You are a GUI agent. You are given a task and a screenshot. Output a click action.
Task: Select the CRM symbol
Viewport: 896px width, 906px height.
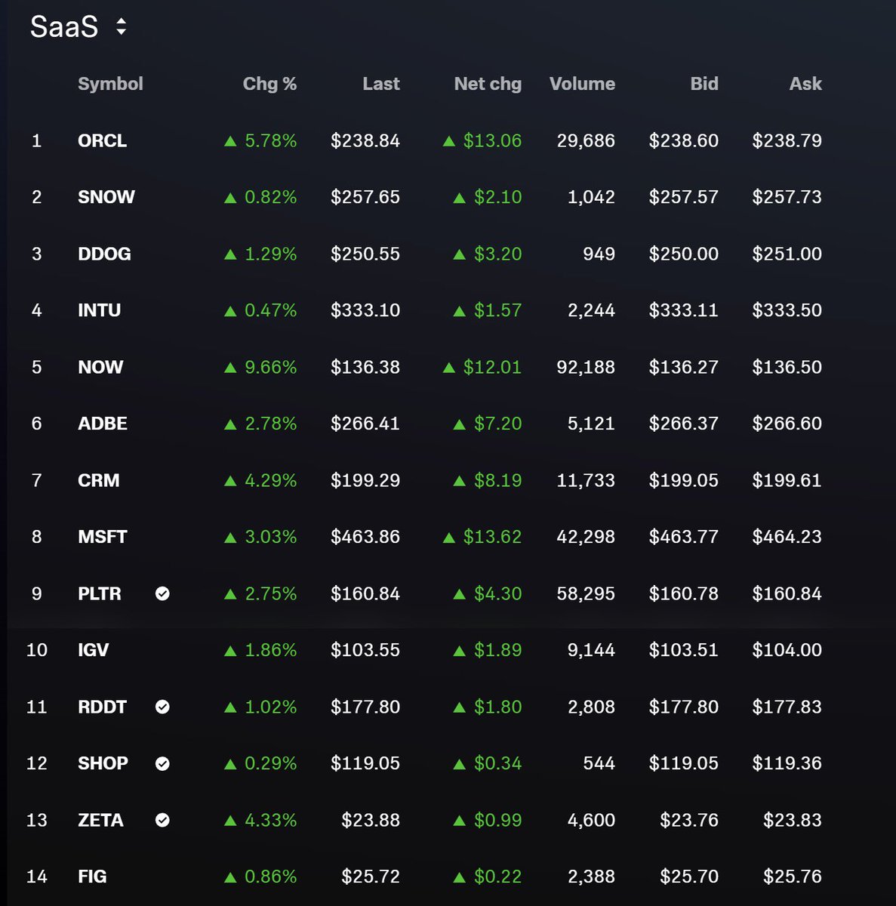point(99,480)
